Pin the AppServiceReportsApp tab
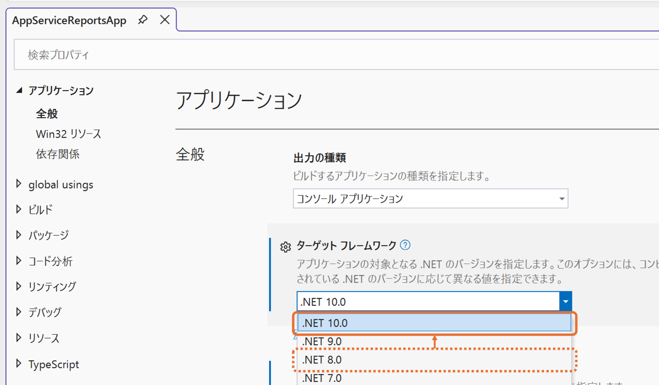The width and height of the screenshot is (659, 385). [143, 20]
